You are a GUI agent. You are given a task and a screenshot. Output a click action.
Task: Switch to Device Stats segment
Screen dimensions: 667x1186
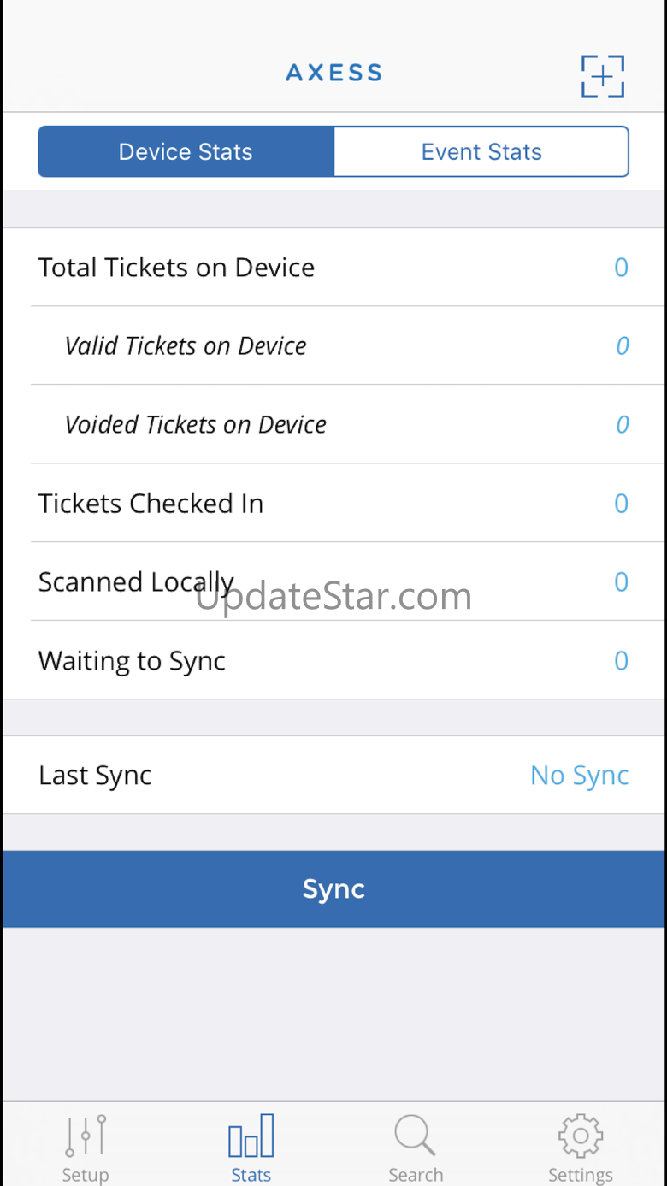tap(186, 152)
